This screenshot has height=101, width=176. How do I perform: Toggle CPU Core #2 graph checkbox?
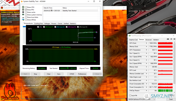click(x=55, y=27)
